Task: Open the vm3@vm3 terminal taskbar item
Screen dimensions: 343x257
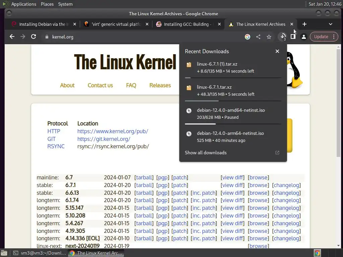Action: click(x=40, y=253)
